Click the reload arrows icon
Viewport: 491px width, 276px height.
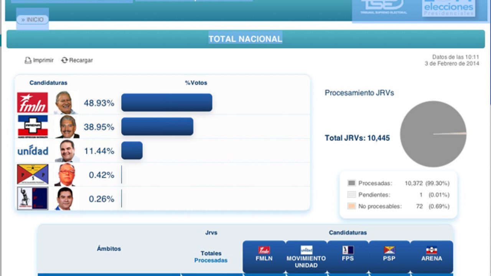pyautogui.click(x=64, y=60)
